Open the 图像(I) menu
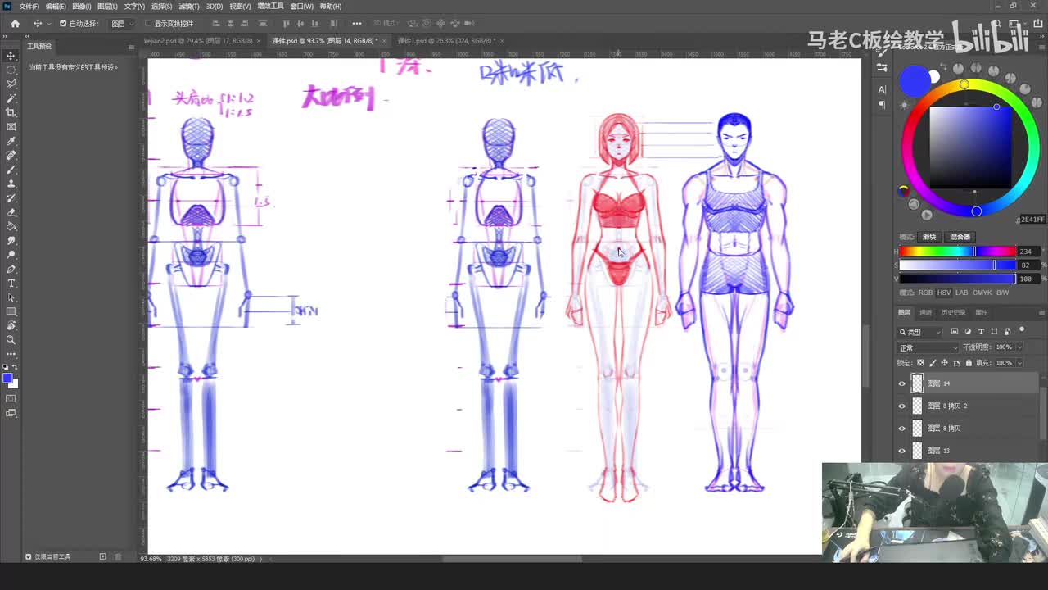The height and width of the screenshot is (590, 1048). pyautogui.click(x=81, y=7)
